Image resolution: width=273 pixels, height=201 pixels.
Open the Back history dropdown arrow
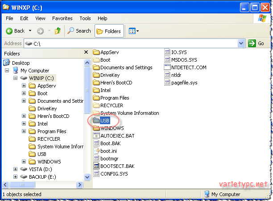click(30, 31)
